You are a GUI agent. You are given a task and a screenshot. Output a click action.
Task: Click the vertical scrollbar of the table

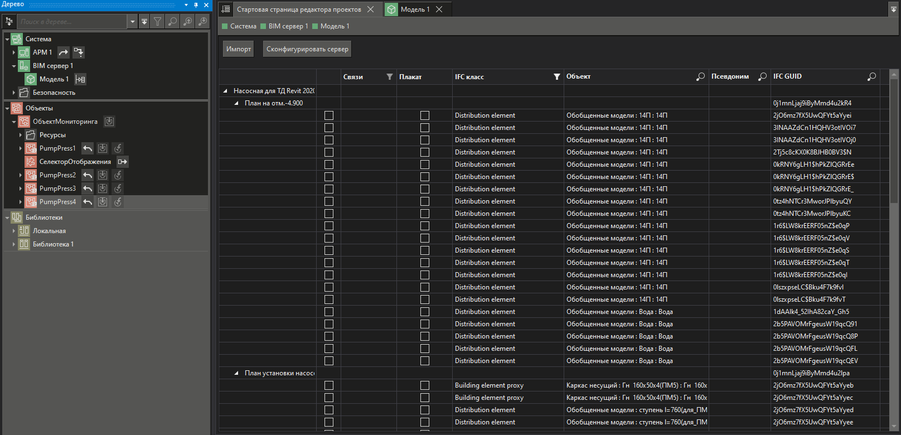(894, 140)
